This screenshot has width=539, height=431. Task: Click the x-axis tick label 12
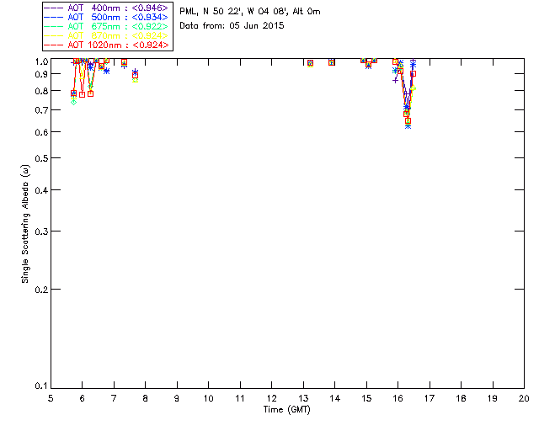point(271,398)
